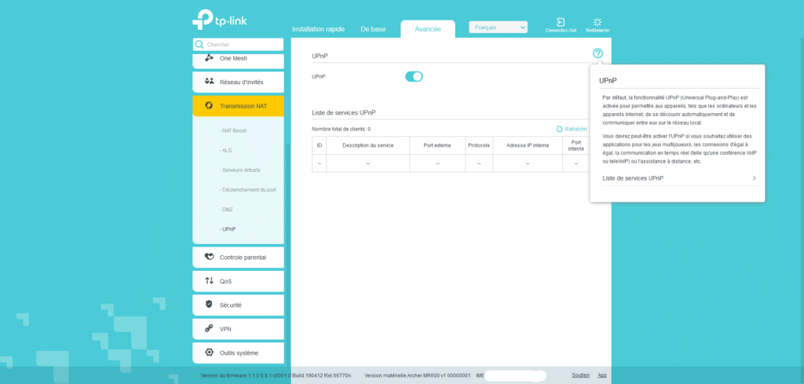This screenshot has width=804, height=384.
Task: Click the Réseau d'invités icon
Action: point(209,81)
